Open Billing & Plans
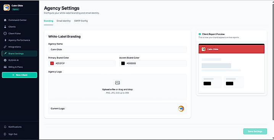Viewport: 274px width, 140px height. pos(19,67)
